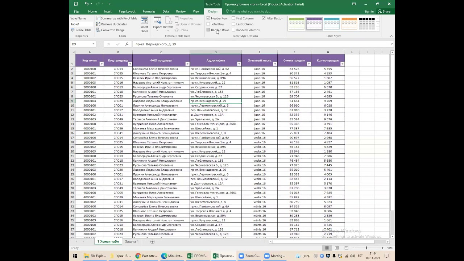The height and width of the screenshot is (261, 464).
Task: Click the Undo arrow icon
Action: pyautogui.click(x=87, y=4)
